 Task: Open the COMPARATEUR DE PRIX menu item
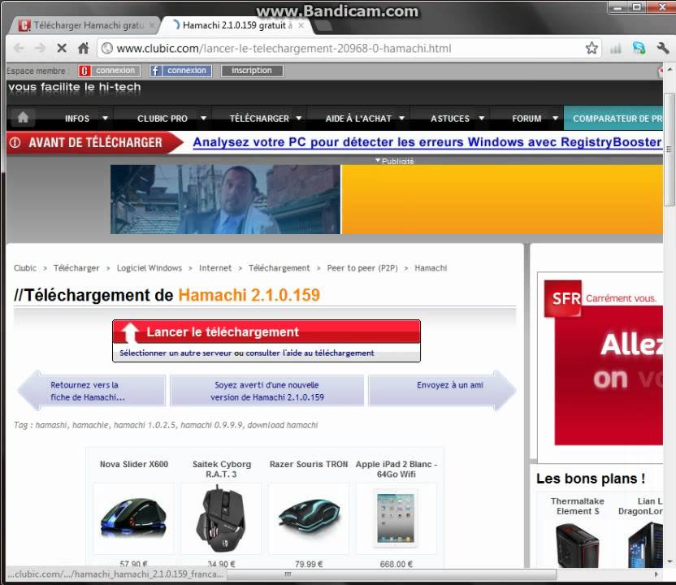tap(613, 118)
